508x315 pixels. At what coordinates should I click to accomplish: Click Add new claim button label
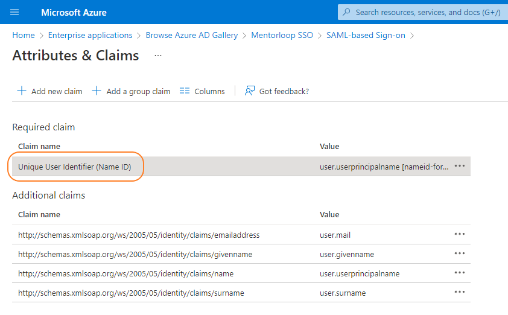tap(57, 91)
